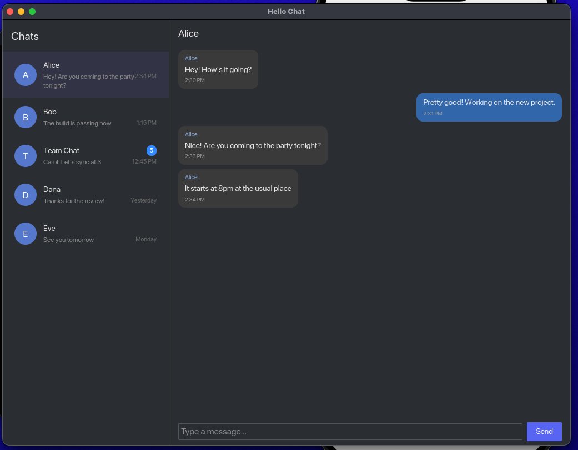The height and width of the screenshot is (450, 578).
Task: Click the Team Chat group avatar
Action: point(25,156)
